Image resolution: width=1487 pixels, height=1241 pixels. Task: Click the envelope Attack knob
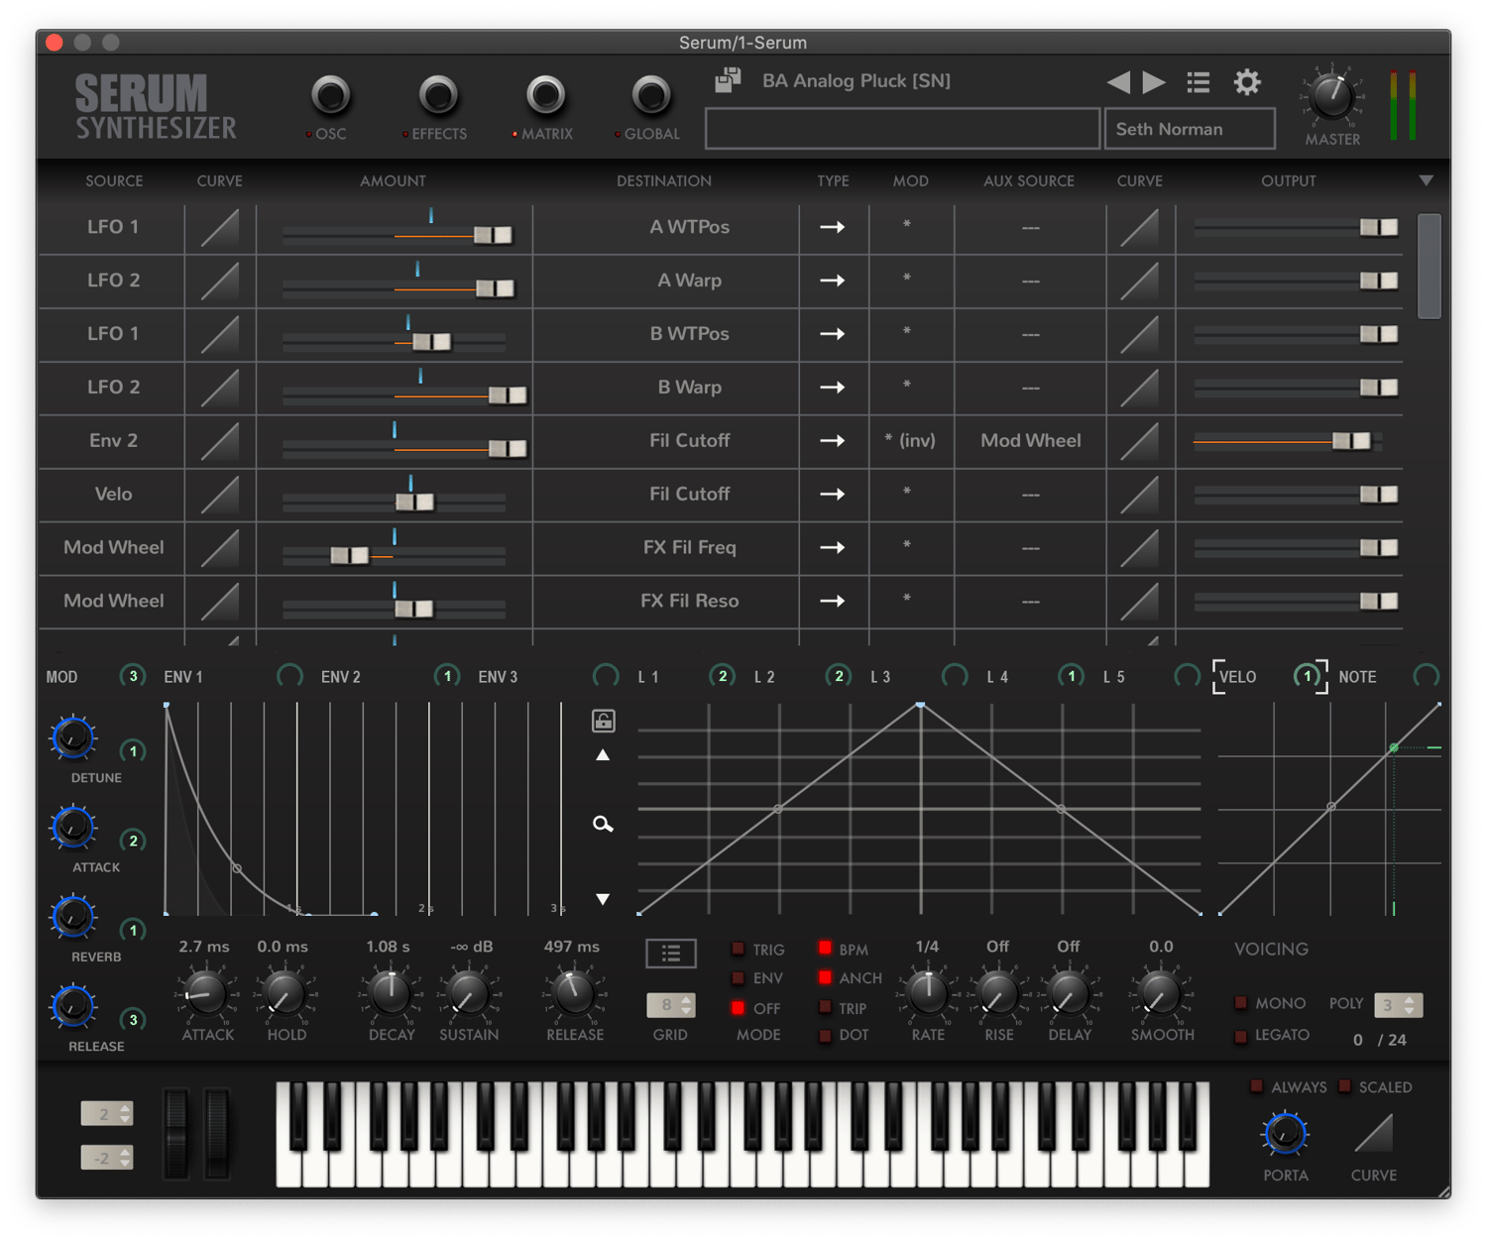pyautogui.click(x=206, y=994)
